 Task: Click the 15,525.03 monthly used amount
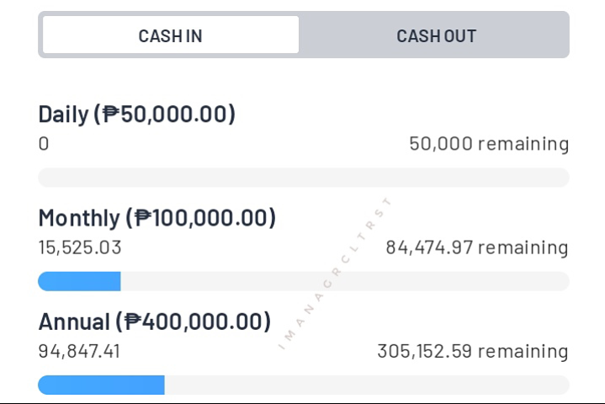80,247
